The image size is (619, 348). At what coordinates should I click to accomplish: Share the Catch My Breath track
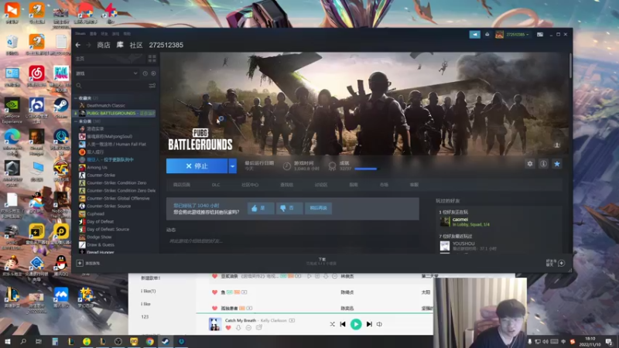[259, 327]
